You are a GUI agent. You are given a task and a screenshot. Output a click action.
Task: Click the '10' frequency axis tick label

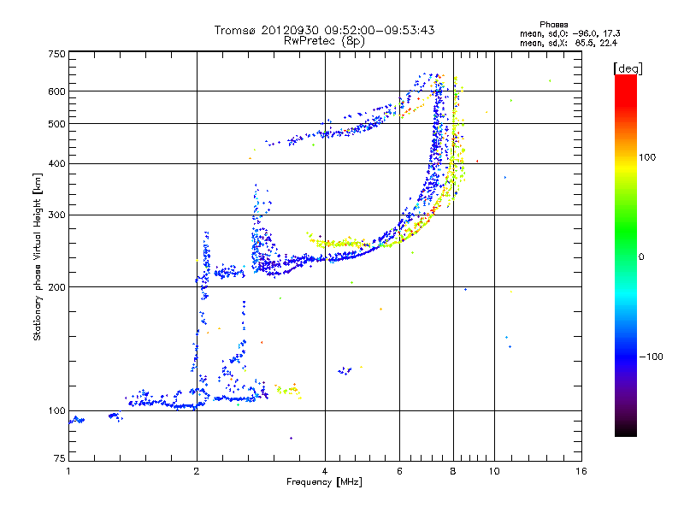click(x=494, y=471)
